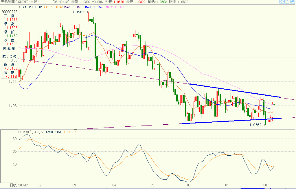This screenshot has width=296, height=189.
Task: Click the 06 month marker on the time axis
Action: 189,185
